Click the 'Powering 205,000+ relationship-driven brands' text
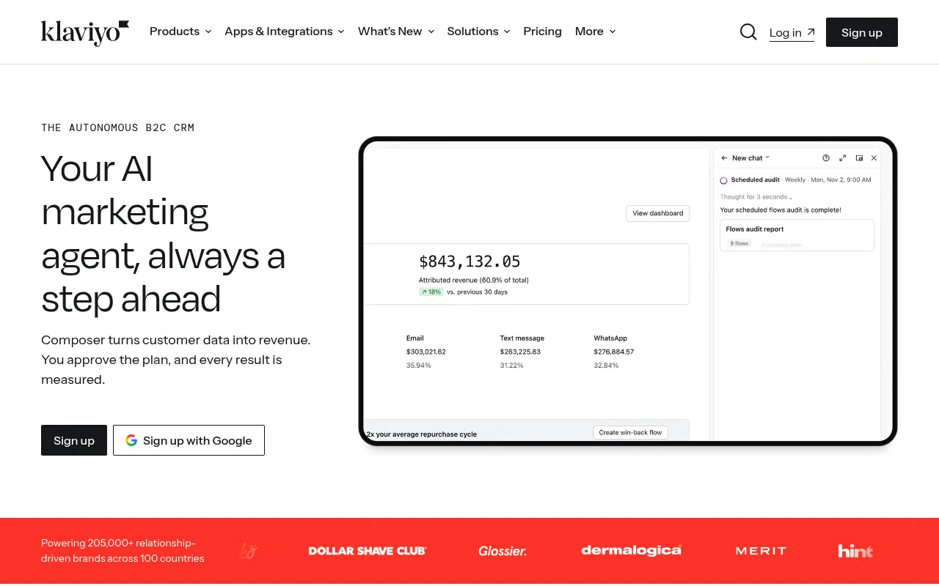Viewport: 939px width, 586px height. click(123, 551)
